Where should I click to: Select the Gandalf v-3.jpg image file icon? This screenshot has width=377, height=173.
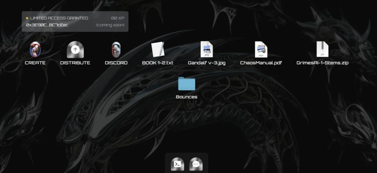point(207,49)
